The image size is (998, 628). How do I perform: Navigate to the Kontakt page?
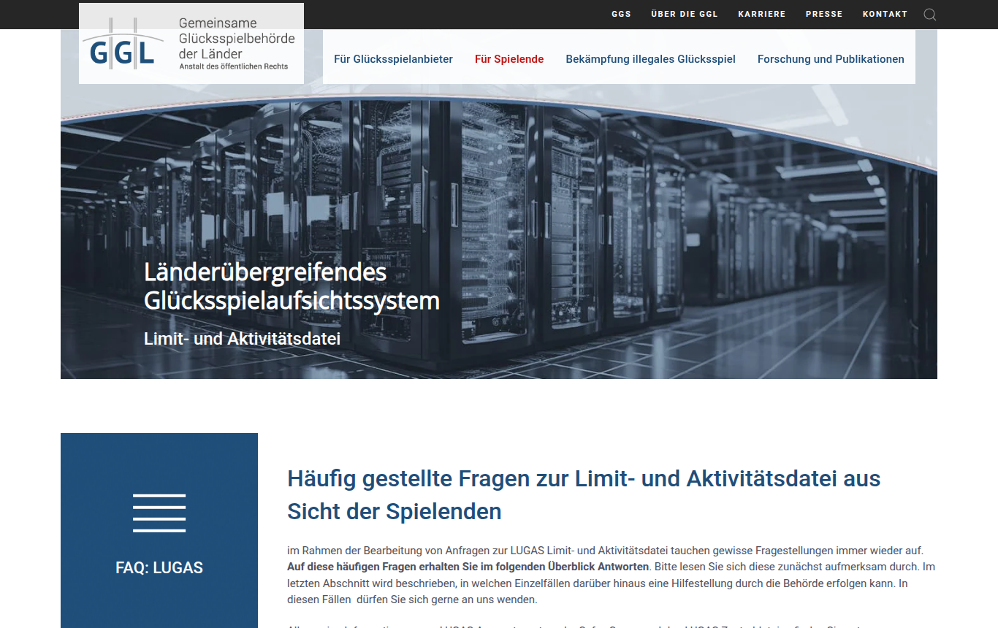click(885, 14)
